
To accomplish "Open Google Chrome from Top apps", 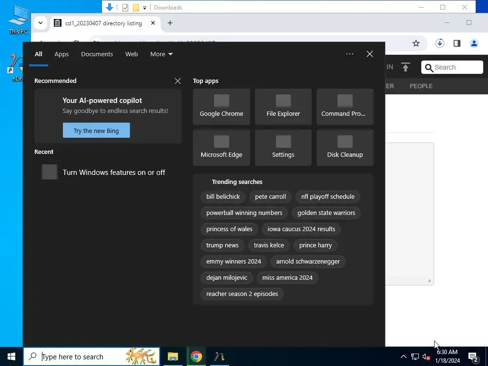I will [x=221, y=107].
